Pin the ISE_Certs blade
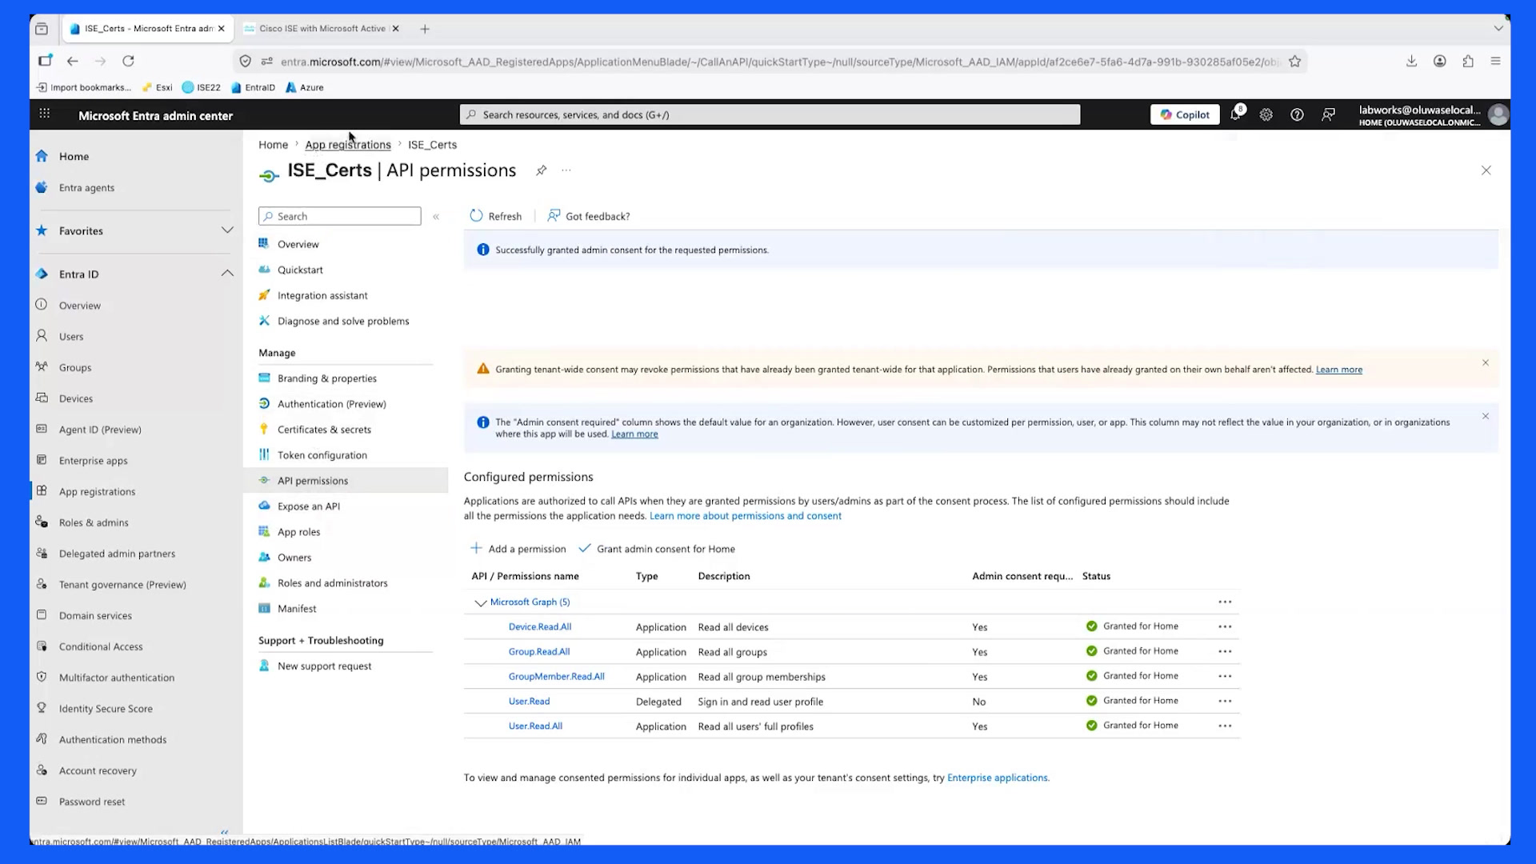 tap(542, 170)
